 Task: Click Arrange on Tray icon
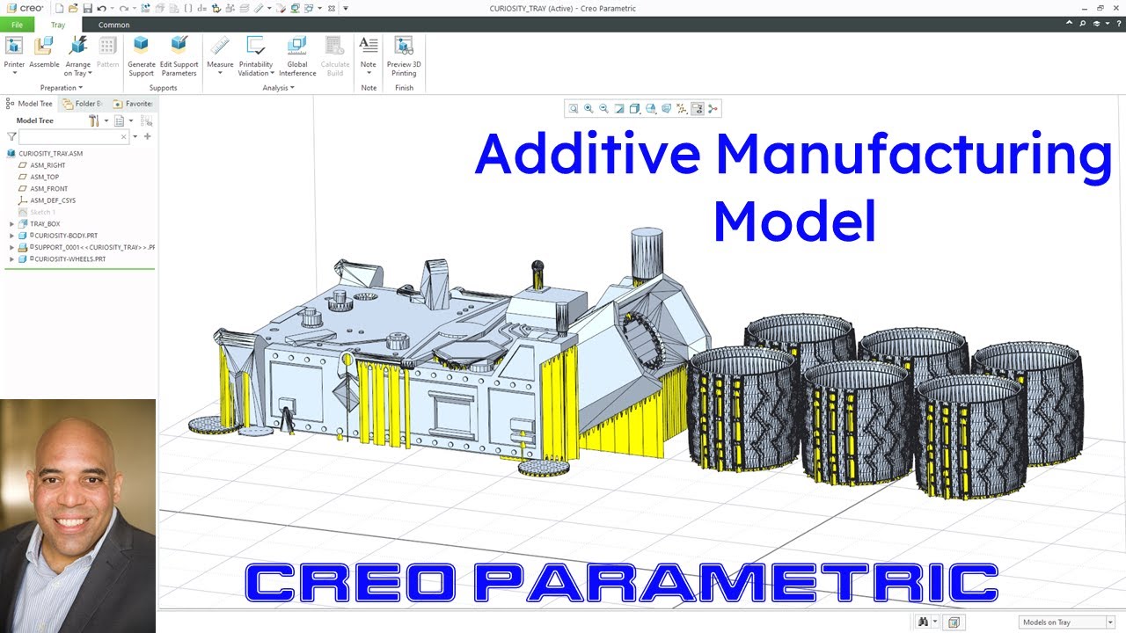(x=77, y=46)
